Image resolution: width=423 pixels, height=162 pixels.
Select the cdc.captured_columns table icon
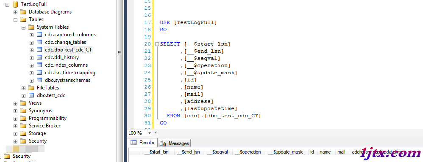tap(39, 35)
